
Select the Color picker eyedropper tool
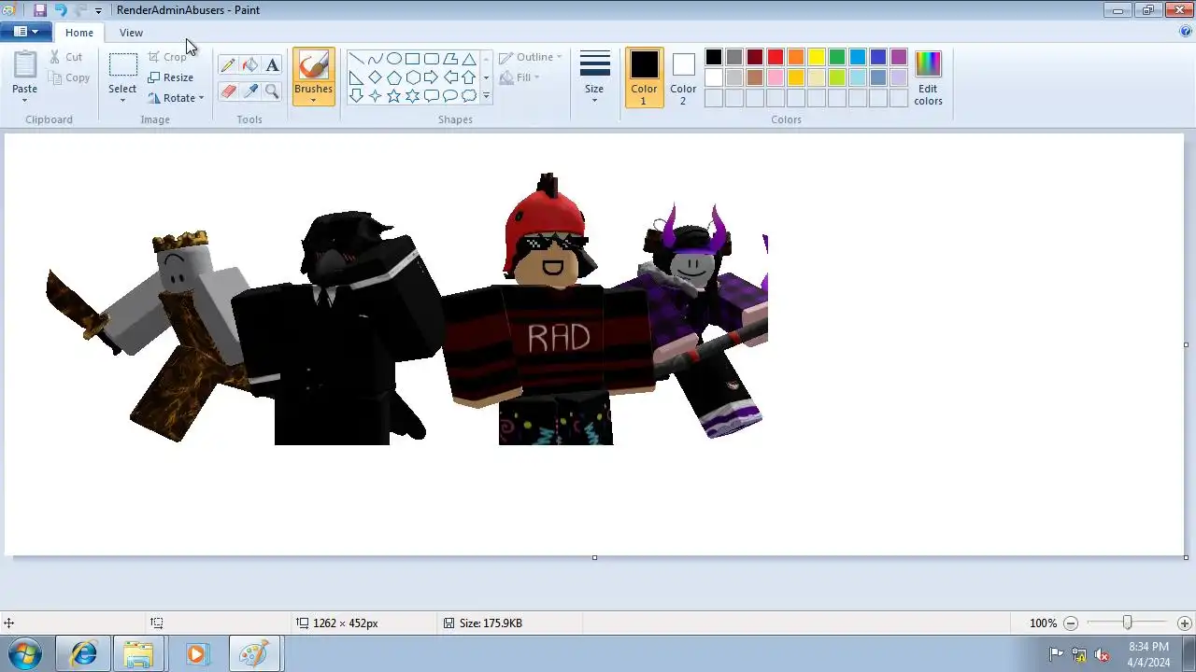point(249,91)
